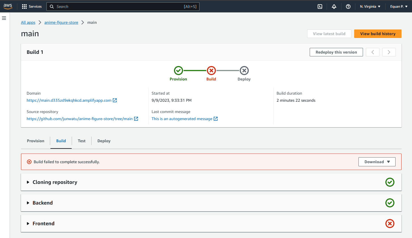Open the anime-figure-store breadcrumb link
The width and height of the screenshot is (412, 238).
[x=61, y=22]
